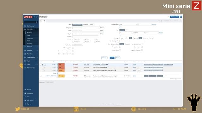Click the acknowledge icon on Unavailable by ICMP ping
This screenshot has height=113, width=202.
pos(107,65)
